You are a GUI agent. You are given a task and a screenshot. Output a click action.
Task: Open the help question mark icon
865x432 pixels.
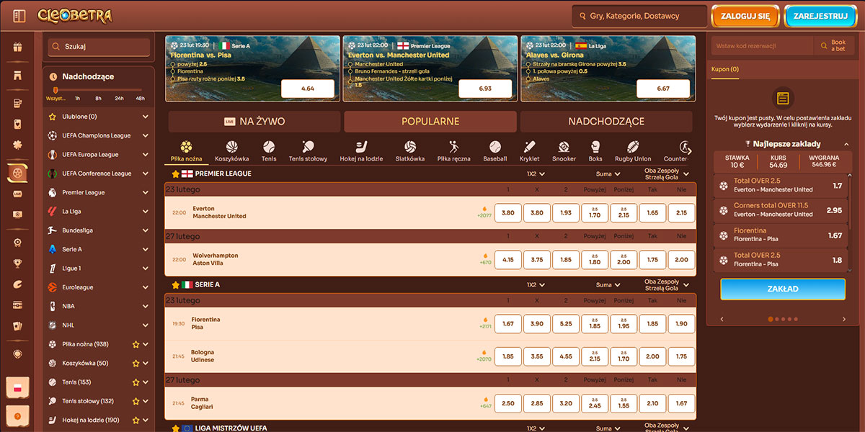pos(17,415)
